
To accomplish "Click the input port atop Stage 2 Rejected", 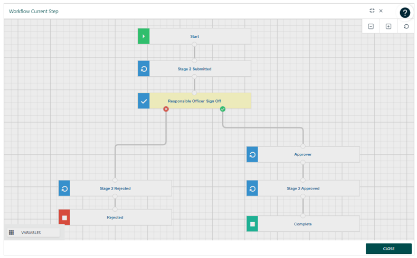I will [115, 180].
